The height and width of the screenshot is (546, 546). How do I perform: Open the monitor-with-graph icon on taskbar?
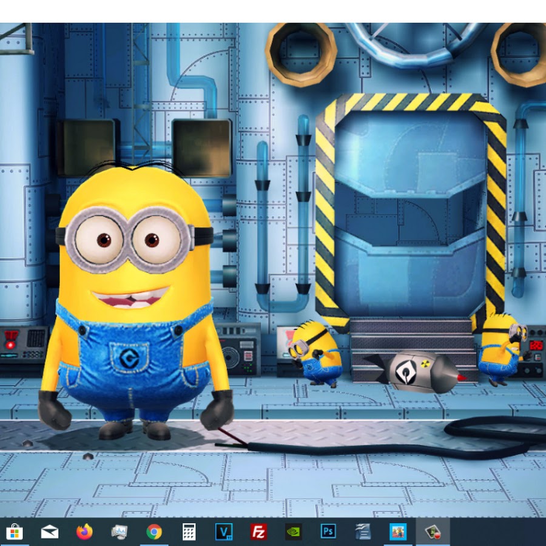(119, 532)
